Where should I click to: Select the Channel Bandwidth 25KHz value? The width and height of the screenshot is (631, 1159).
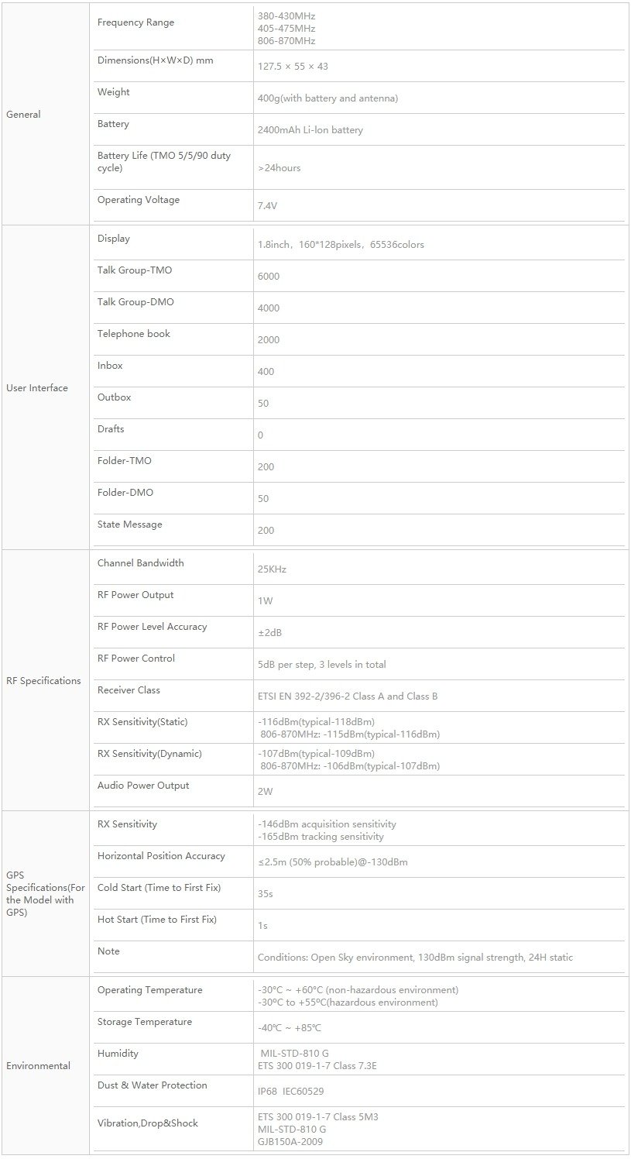[x=272, y=569]
